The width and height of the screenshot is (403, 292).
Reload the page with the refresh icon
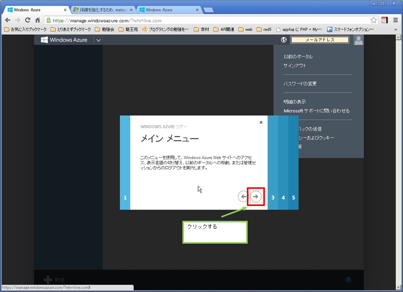point(27,20)
